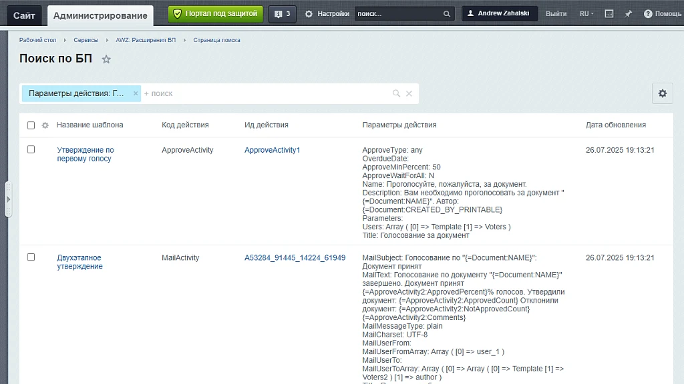Expand the left sidebar handle

8,199
